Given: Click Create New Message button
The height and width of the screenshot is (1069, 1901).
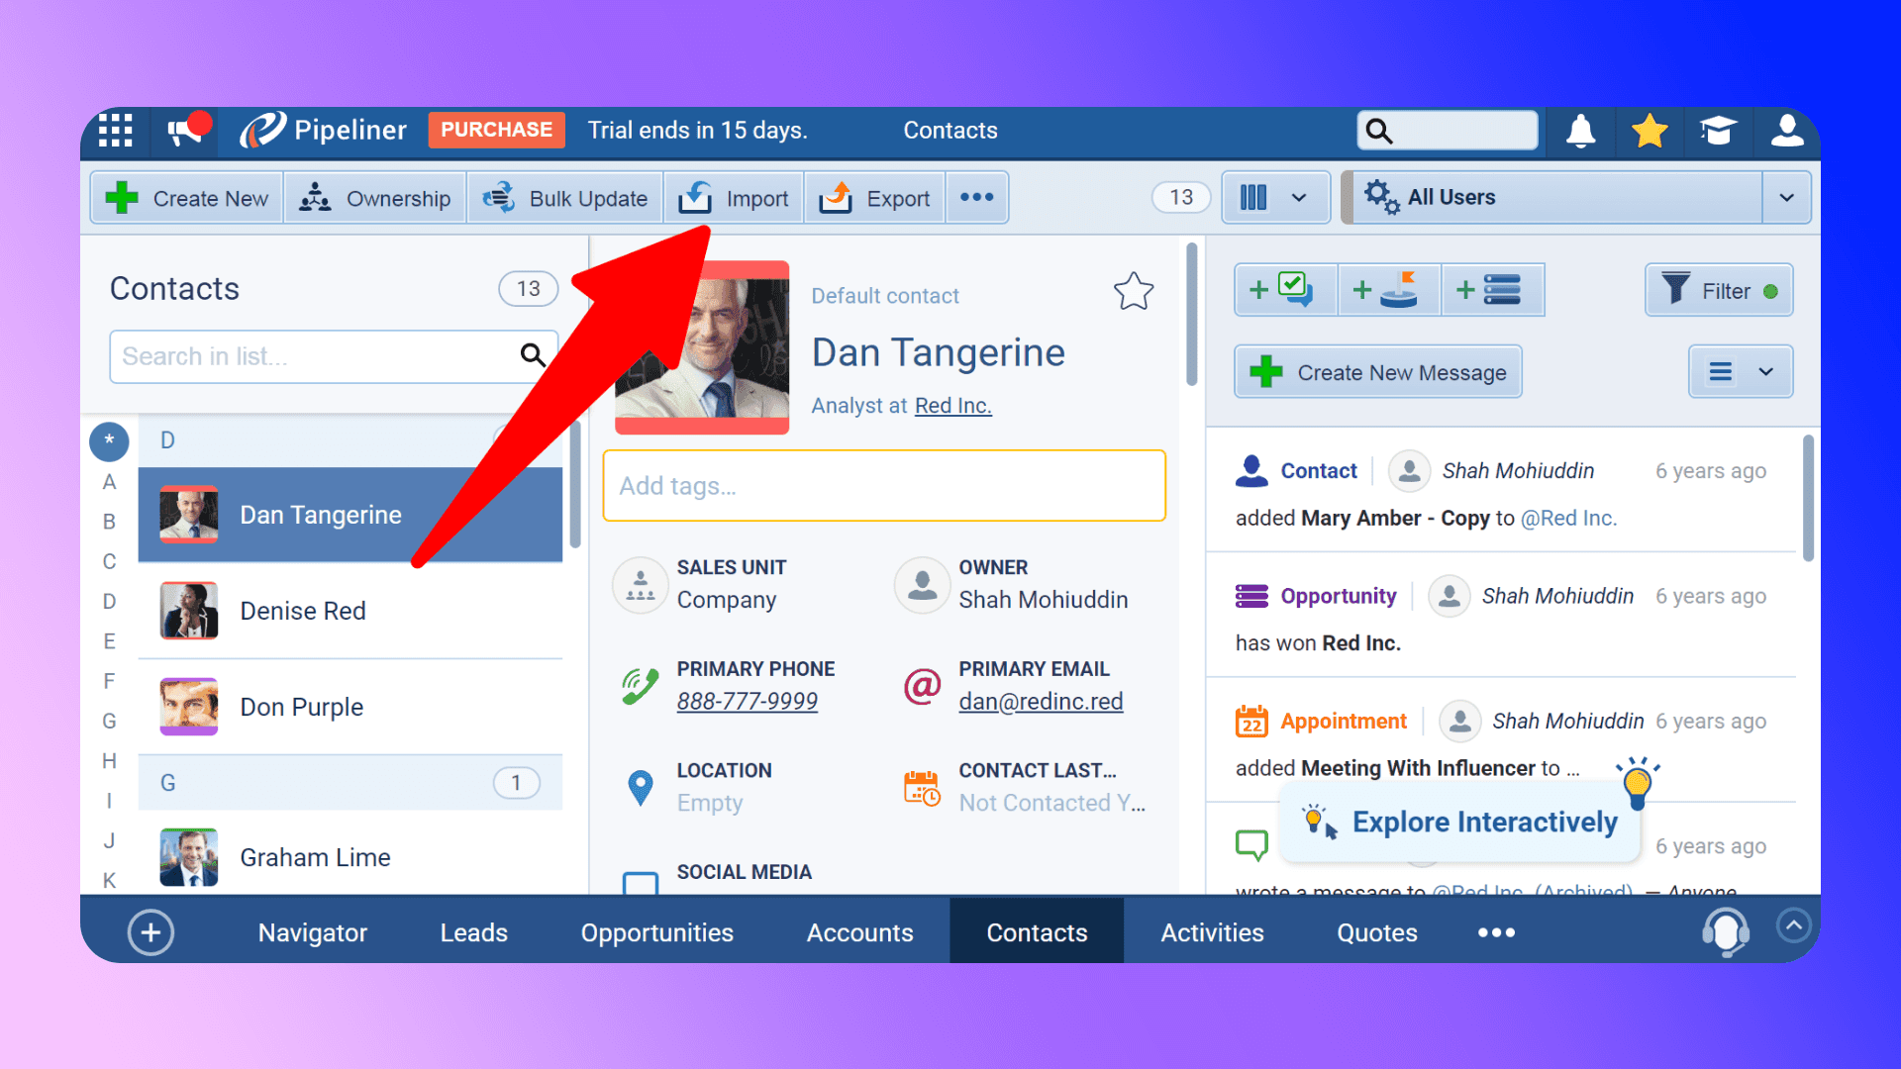Looking at the screenshot, I should [x=1378, y=372].
